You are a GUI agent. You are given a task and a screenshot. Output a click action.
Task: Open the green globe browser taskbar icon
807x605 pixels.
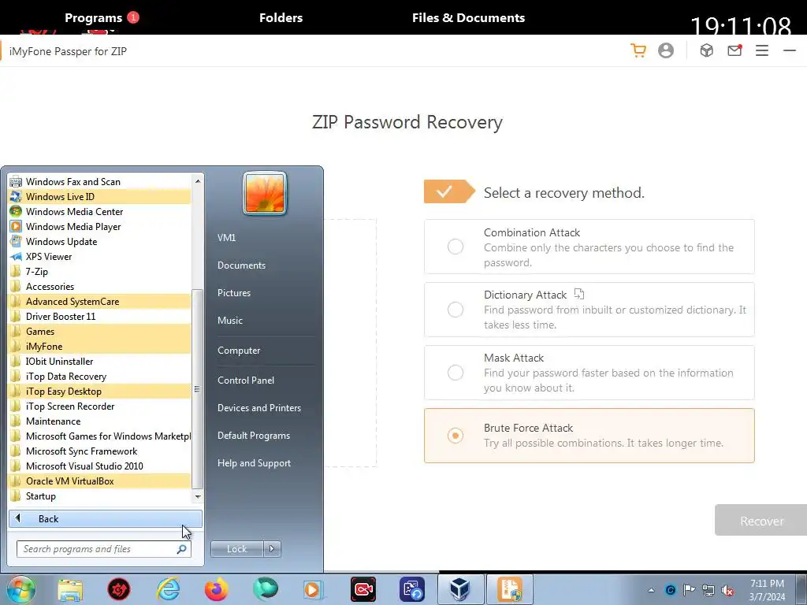click(266, 589)
